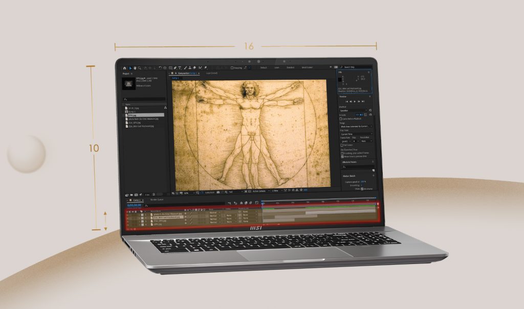The height and width of the screenshot is (309, 524).
Task: Select the Rotation tool
Action: click(160, 68)
